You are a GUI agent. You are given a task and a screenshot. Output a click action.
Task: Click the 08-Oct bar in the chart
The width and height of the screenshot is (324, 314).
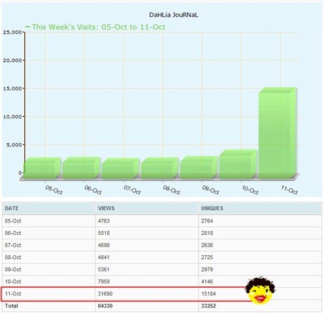(160, 168)
